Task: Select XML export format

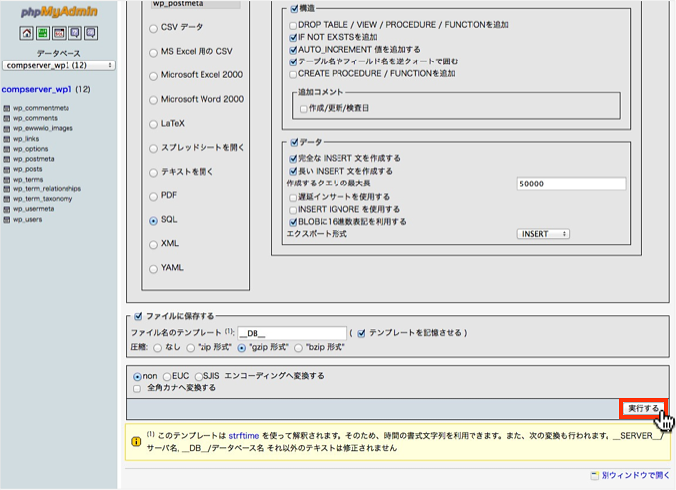Action: point(153,245)
